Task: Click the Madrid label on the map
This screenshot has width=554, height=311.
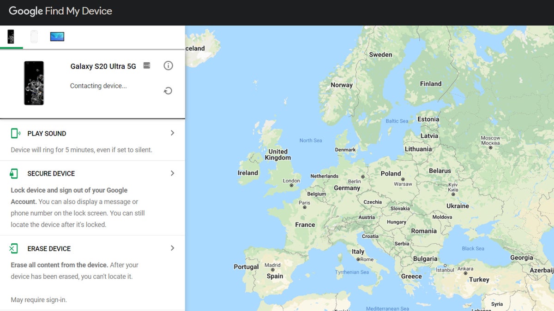Action: [x=272, y=265]
